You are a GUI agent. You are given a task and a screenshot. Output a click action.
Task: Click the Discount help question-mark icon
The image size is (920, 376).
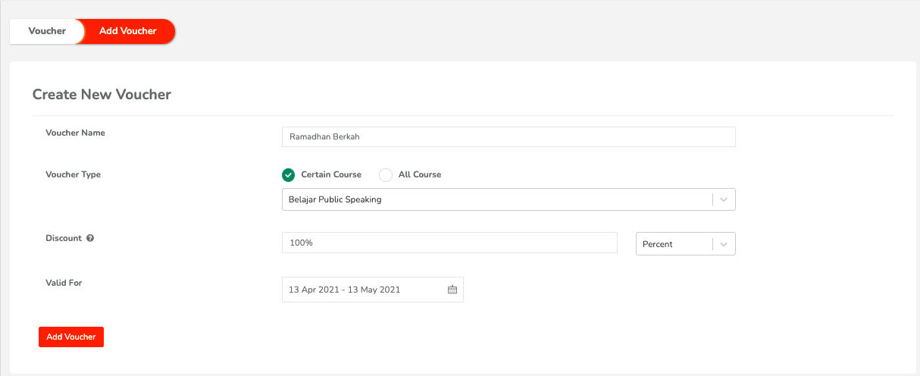tap(90, 238)
